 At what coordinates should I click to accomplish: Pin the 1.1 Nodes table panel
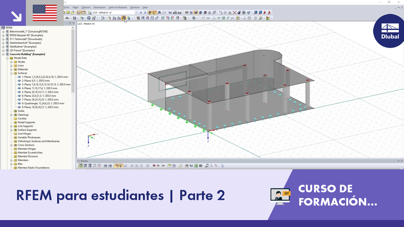click(398, 161)
